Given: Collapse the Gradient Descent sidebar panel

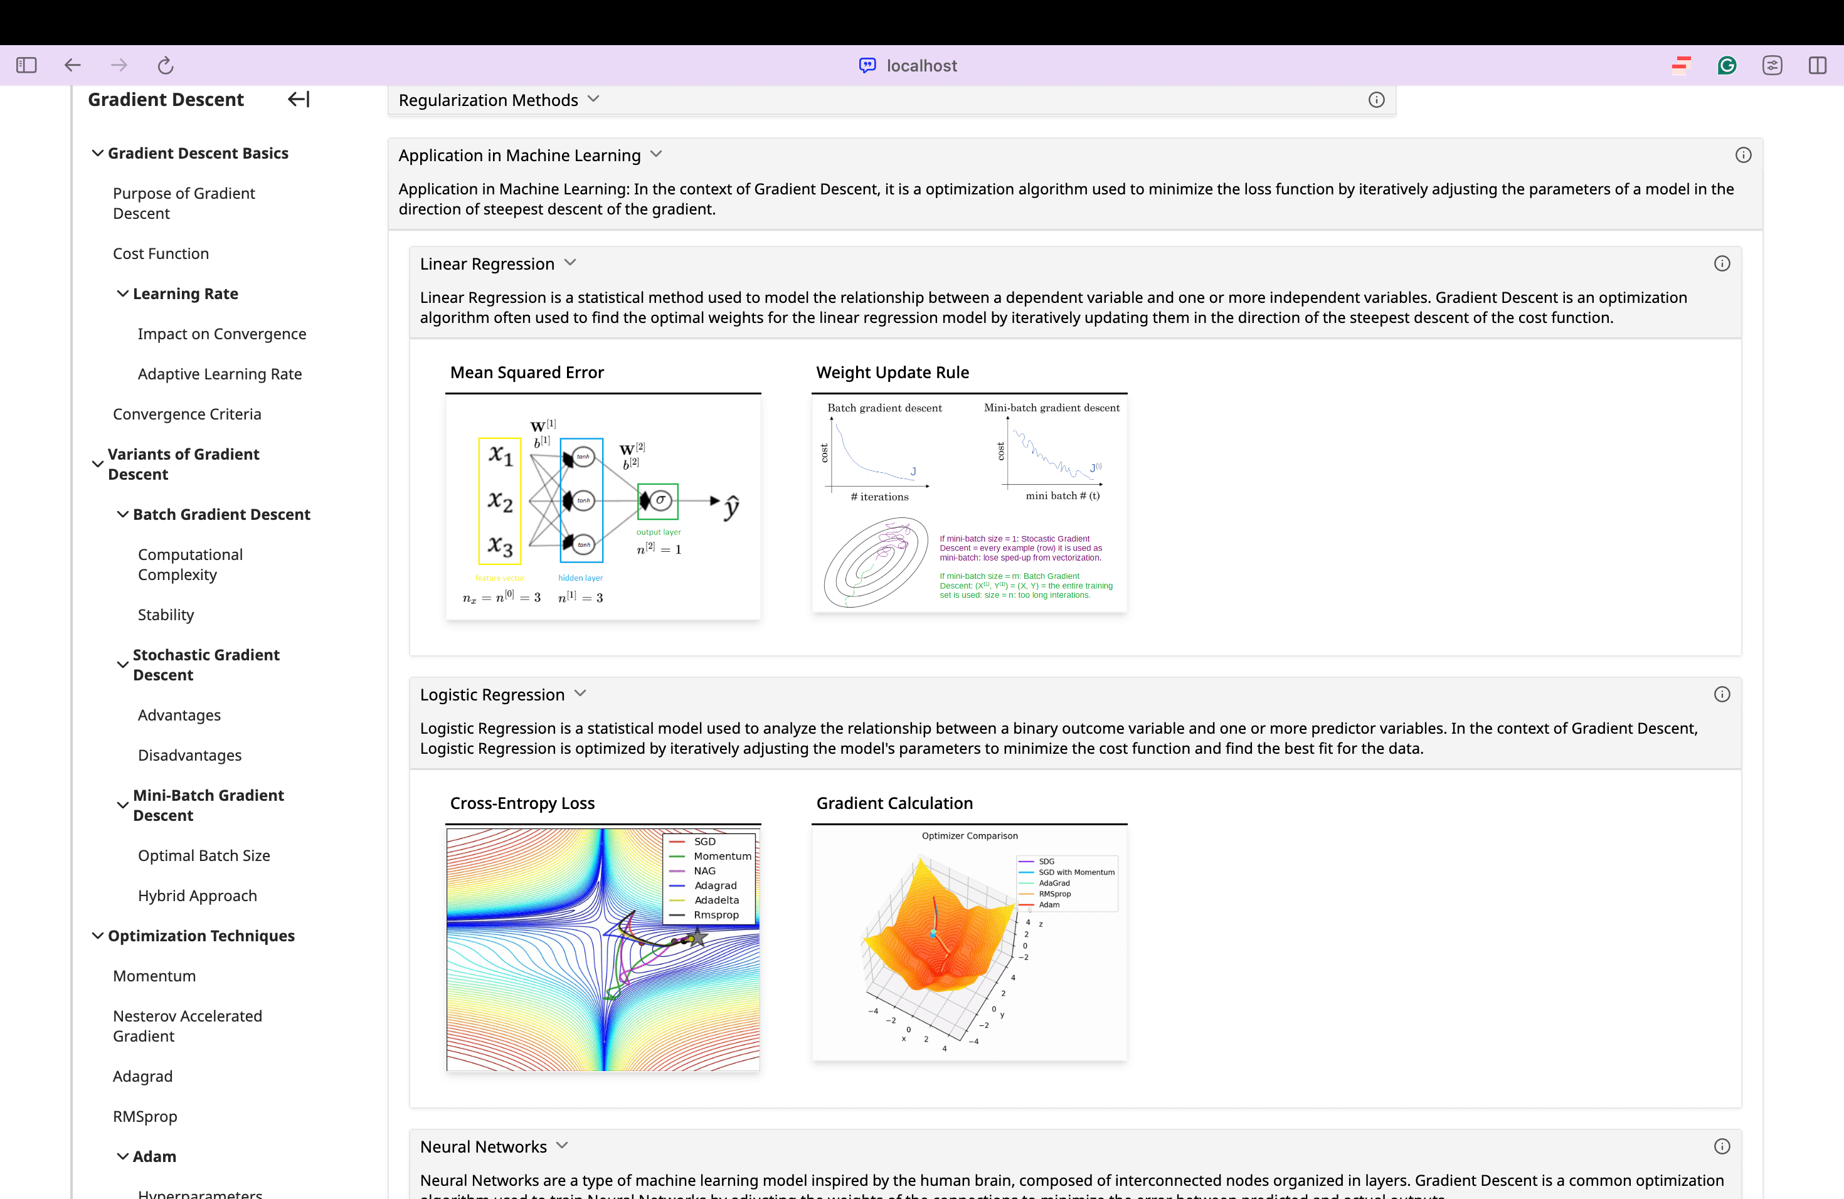Looking at the screenshot, I should coord(299,99).
